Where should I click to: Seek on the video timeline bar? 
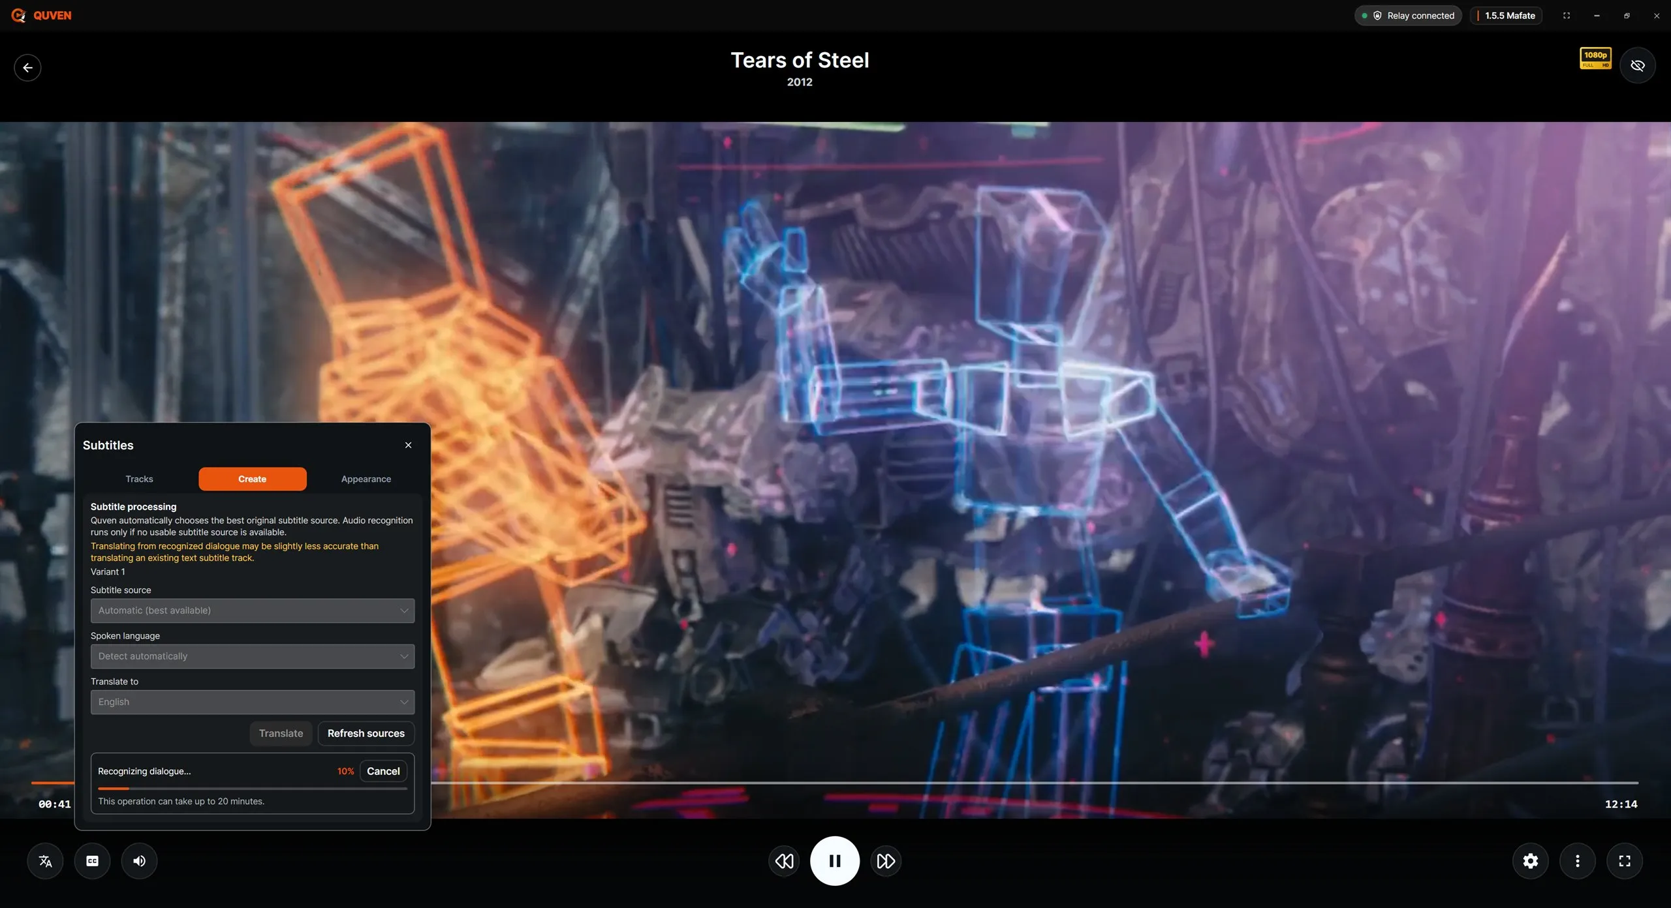tap(835, 782)
